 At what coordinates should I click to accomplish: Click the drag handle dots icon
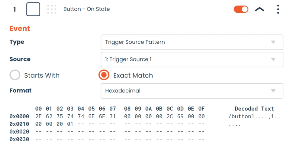click(x=52, y=9)
